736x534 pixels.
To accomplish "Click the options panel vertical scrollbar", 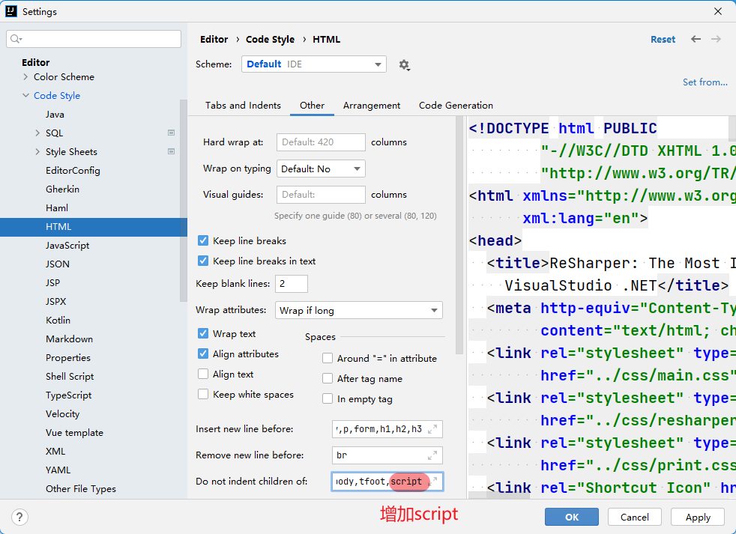I will 459,234.
